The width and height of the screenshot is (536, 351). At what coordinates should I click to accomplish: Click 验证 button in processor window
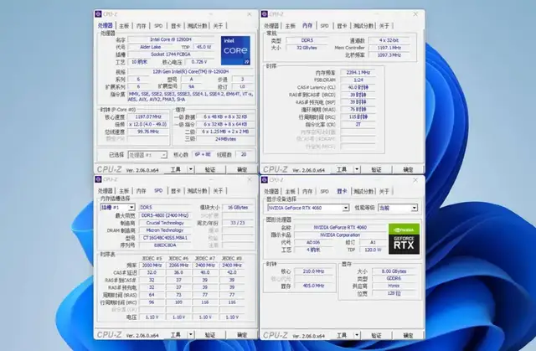[x=210, y=169]
